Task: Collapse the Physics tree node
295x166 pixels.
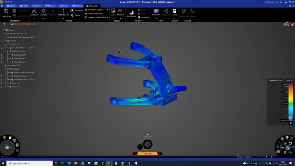Action: click(x=4, y=30)
